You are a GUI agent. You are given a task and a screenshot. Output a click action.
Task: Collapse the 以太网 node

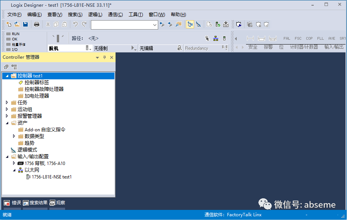click(14, 170)
